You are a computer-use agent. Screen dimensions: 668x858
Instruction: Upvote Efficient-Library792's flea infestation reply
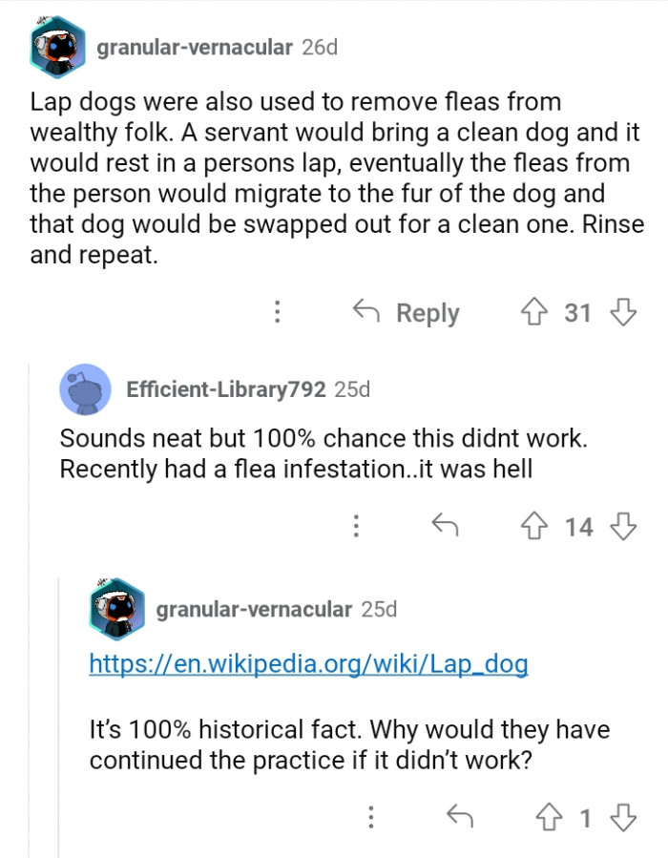(x=533, y=526)
